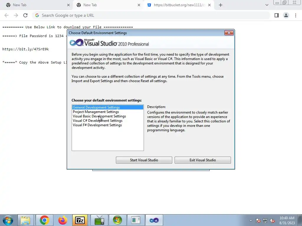Open Chrome's three-dot menu

296,15
